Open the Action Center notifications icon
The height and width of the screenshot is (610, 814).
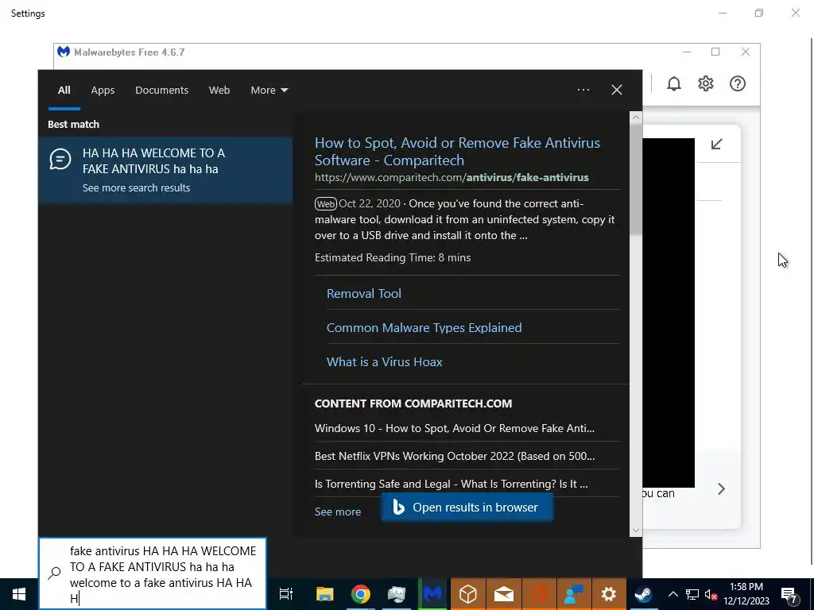pyautogui.click(x=789, y=594)
